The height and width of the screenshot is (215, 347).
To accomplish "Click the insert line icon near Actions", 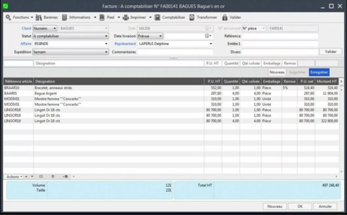I will (65, 177).
